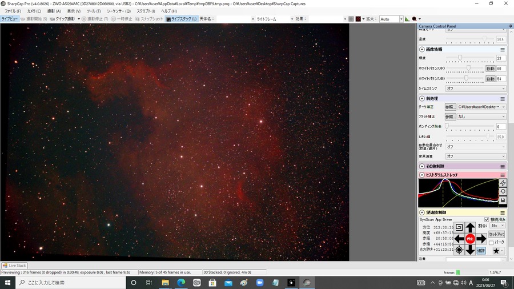Click the セットアップ setup button
The height and width of the screenshot is (289, 514).
click(496, 234)
